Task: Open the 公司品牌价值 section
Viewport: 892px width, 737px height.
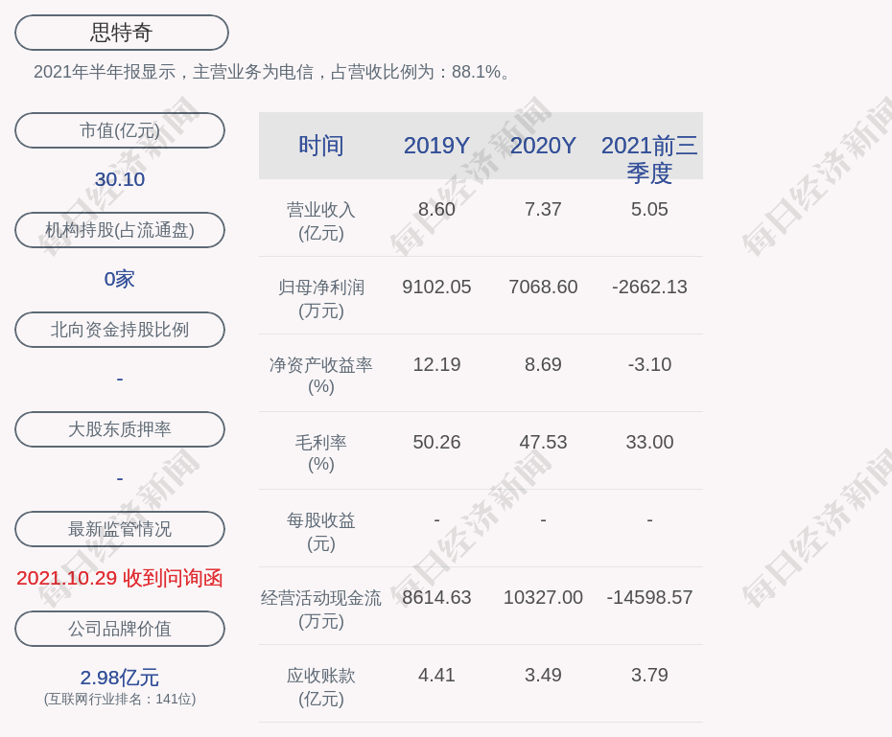Action: coord(120,629)
